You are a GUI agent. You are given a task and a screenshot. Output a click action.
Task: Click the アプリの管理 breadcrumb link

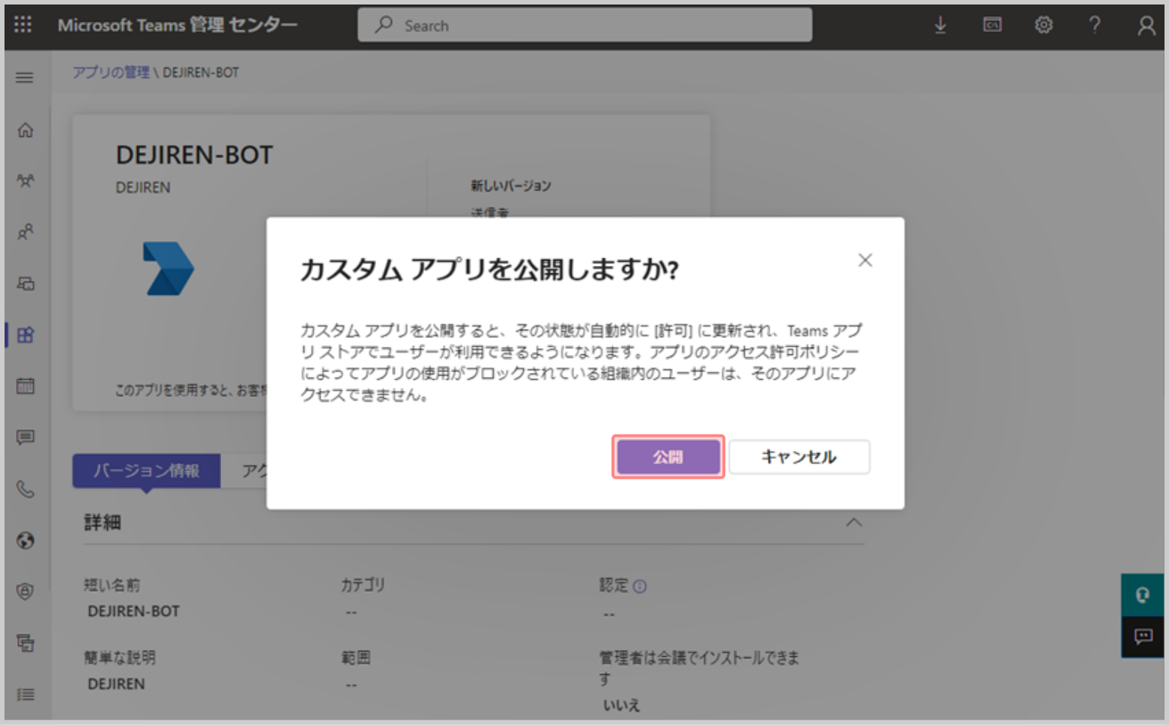(111, 73)
